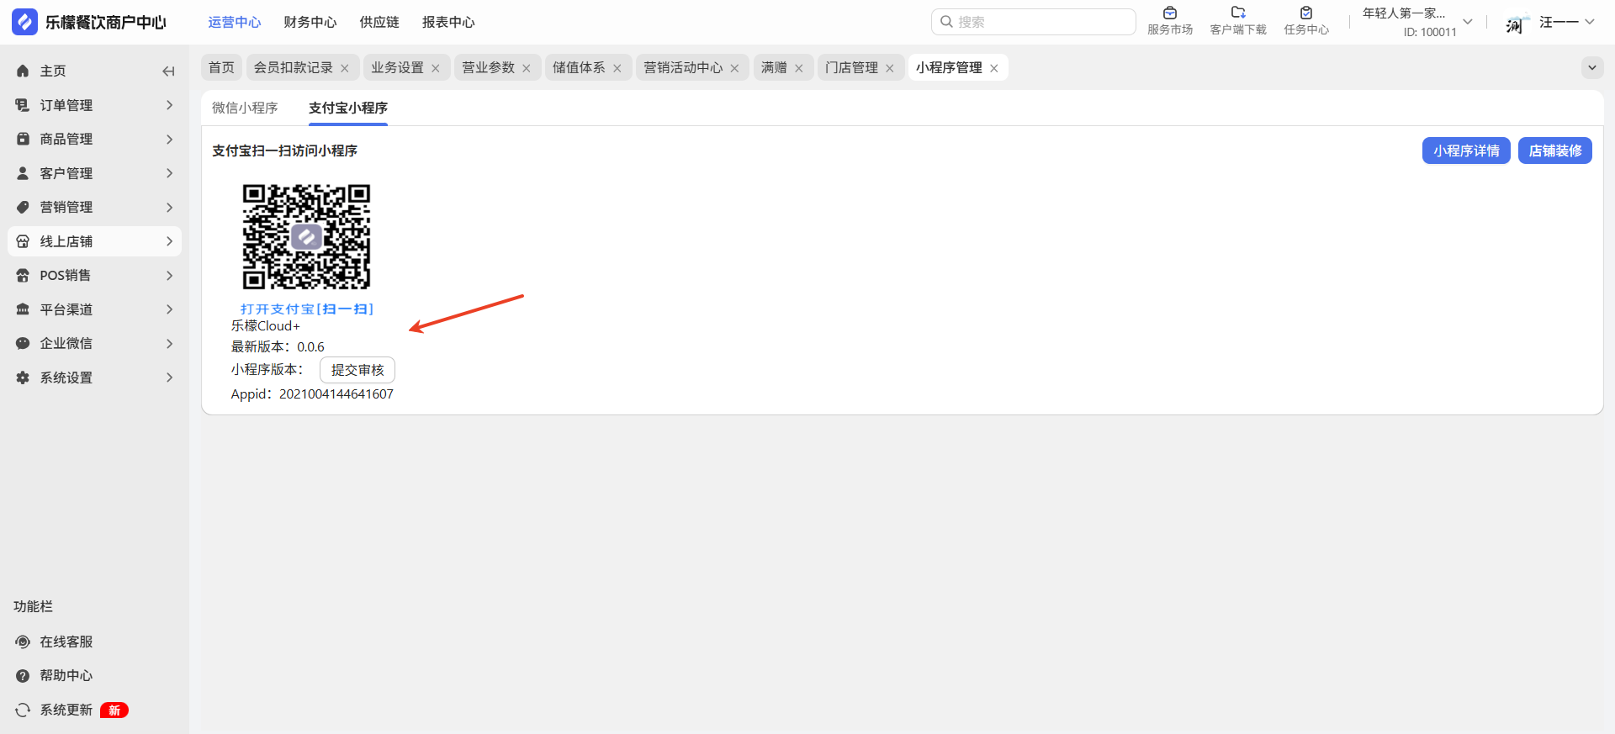Screen dimensions: 1615x734
Task: Open the 服务市场 service market icon
Action: (1170, 13)
